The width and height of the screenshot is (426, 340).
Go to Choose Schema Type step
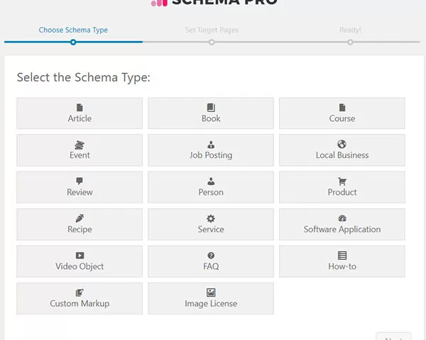pos(73,30)
